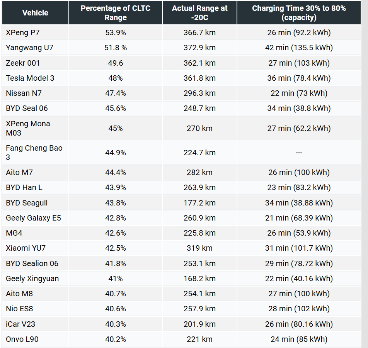Click the Aito M7 charging time cell
Viewport: 368px width, 348px height.
[x=299, y=172]
